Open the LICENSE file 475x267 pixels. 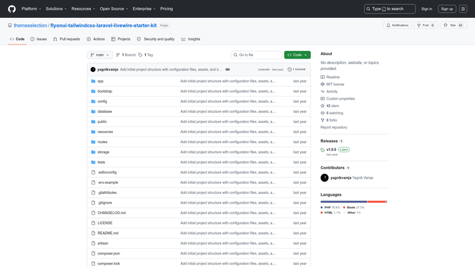pos(105,223)
